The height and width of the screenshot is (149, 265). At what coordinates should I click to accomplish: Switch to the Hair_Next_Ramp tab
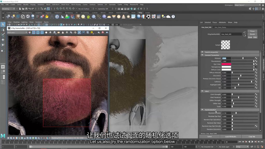coord(220,27)
